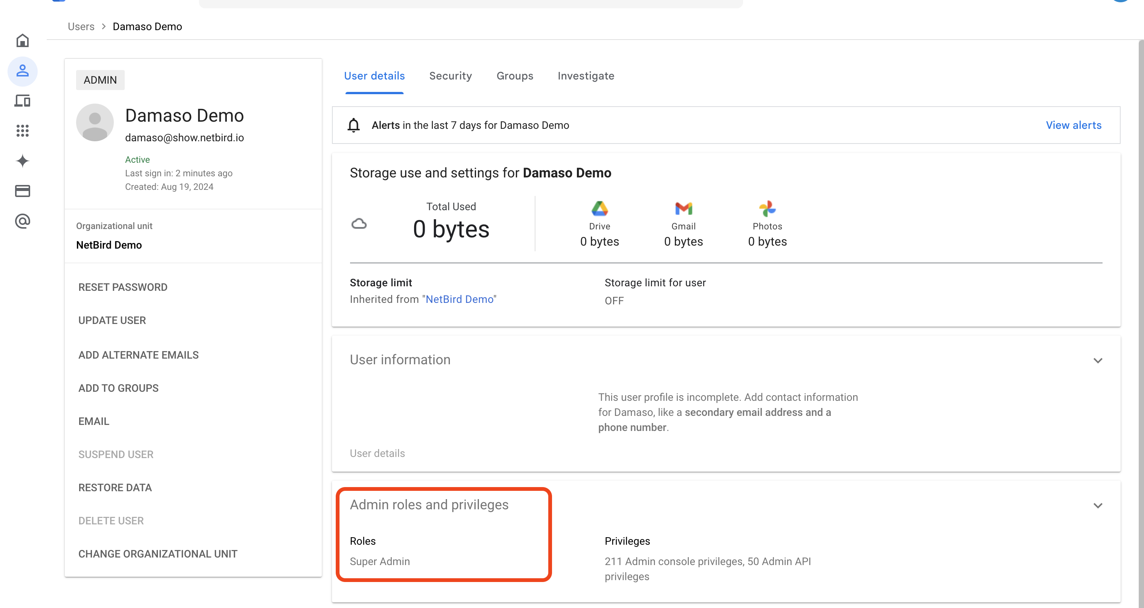Open the Domains @ icon in sidebar
The width and height of the screenshot is (1144, 608).
pos(22,221)
